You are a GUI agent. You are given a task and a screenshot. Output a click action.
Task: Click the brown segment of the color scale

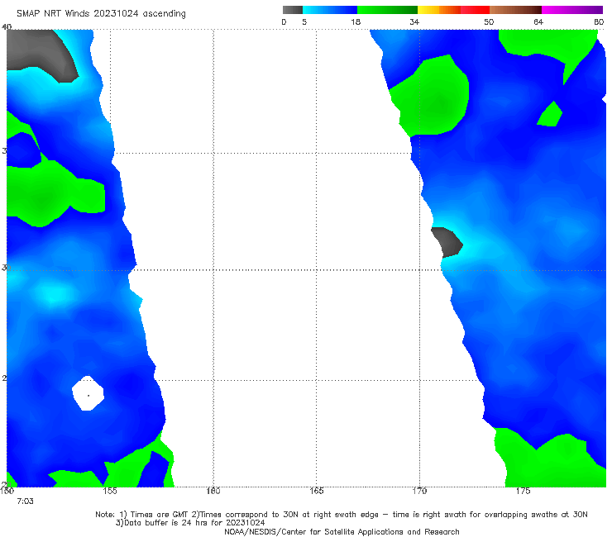coord(515,10)
